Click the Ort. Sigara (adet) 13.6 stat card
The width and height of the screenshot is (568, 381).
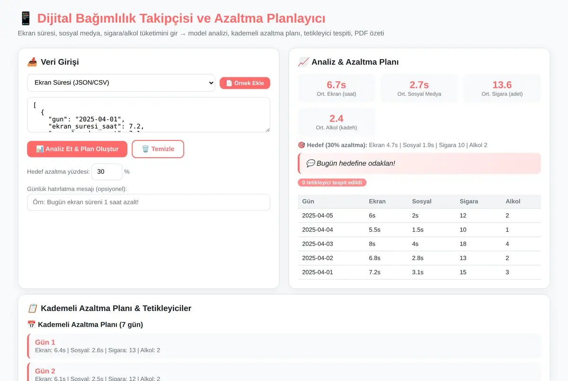click(x=502, y=88)
